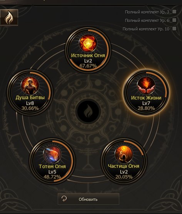Click the refresh arrow icon on Обновить
This screenshot has height=214, width=182.
64,199
